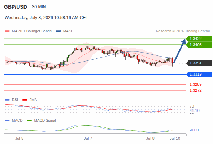
Task: Select the 1.3319 pivot price tag
Action: (199, 74)
